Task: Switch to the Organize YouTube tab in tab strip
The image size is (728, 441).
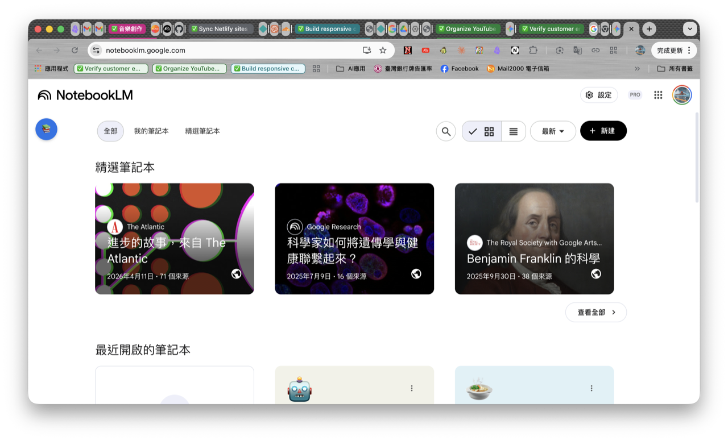Action: pos(468,28)
